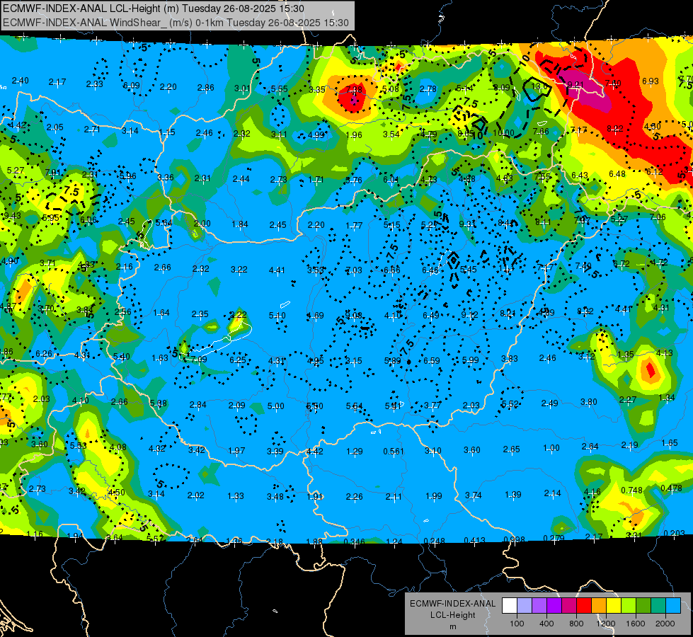Click the dark green legend swatch

click(x=643, y=605)
